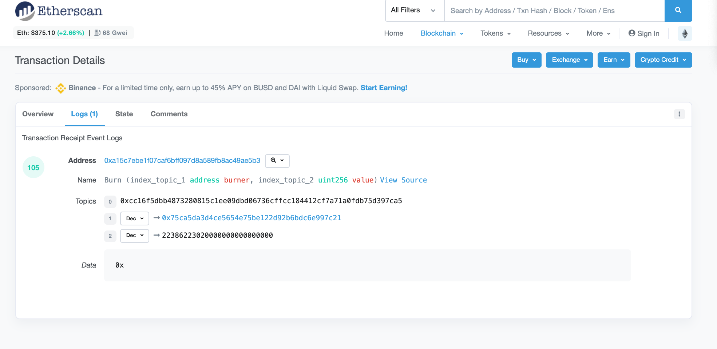Change the Dec format for topic 1

(135, 218)
